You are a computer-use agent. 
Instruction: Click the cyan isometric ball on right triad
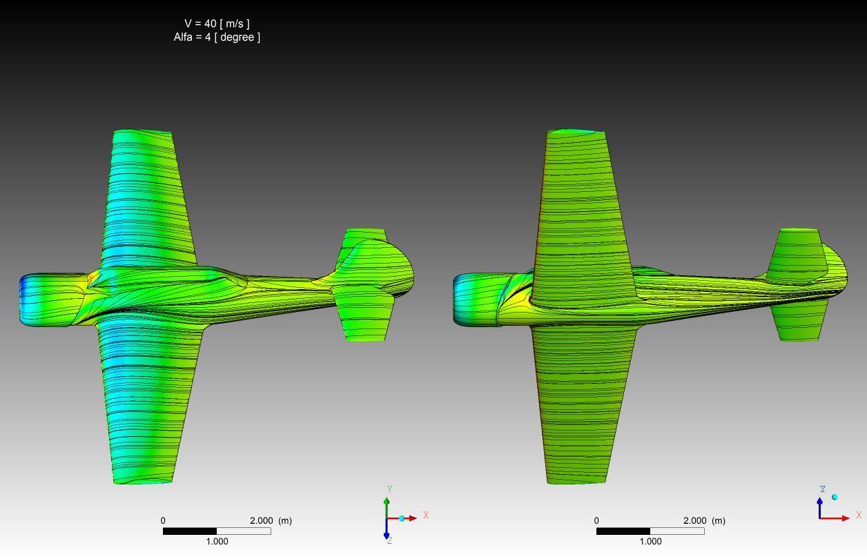point(835,497)
